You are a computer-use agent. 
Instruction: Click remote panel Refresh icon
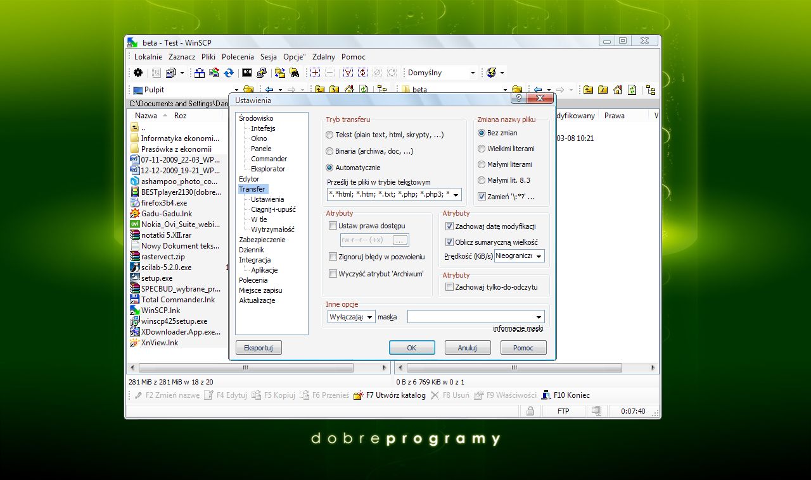(632, 90)
